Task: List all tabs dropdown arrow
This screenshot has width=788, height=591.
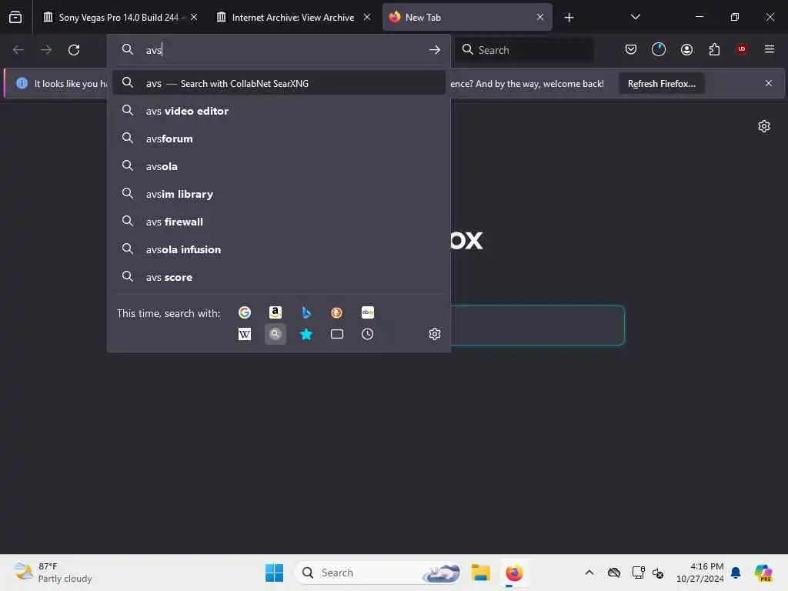Action: coord(635,17)
